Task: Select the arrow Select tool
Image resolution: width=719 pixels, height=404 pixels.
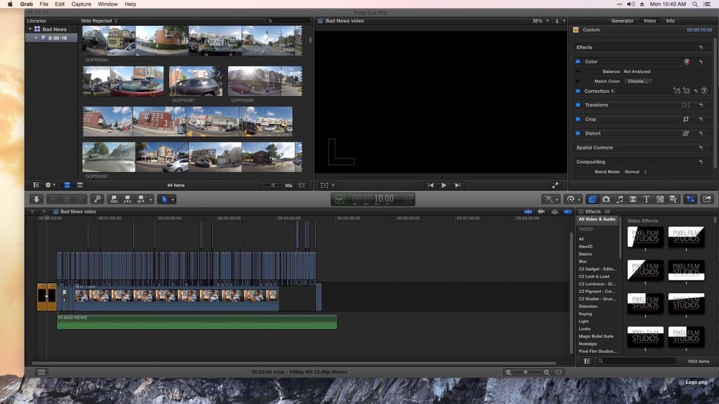Action: [x=164, y=199]
